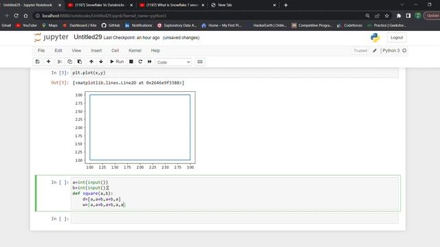Open the File menu
Image resolution: width=440 pixels, height=247 pixels.
(41, 51)
